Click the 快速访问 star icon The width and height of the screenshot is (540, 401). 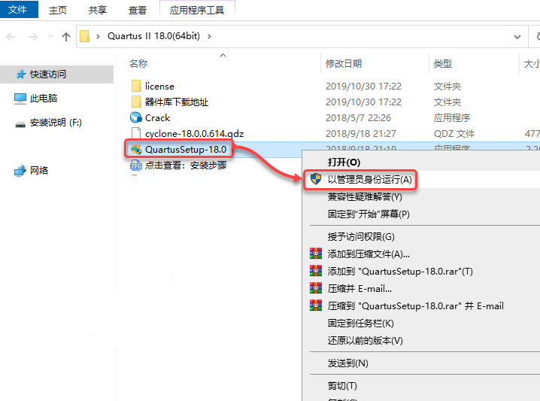pos(21,74)
